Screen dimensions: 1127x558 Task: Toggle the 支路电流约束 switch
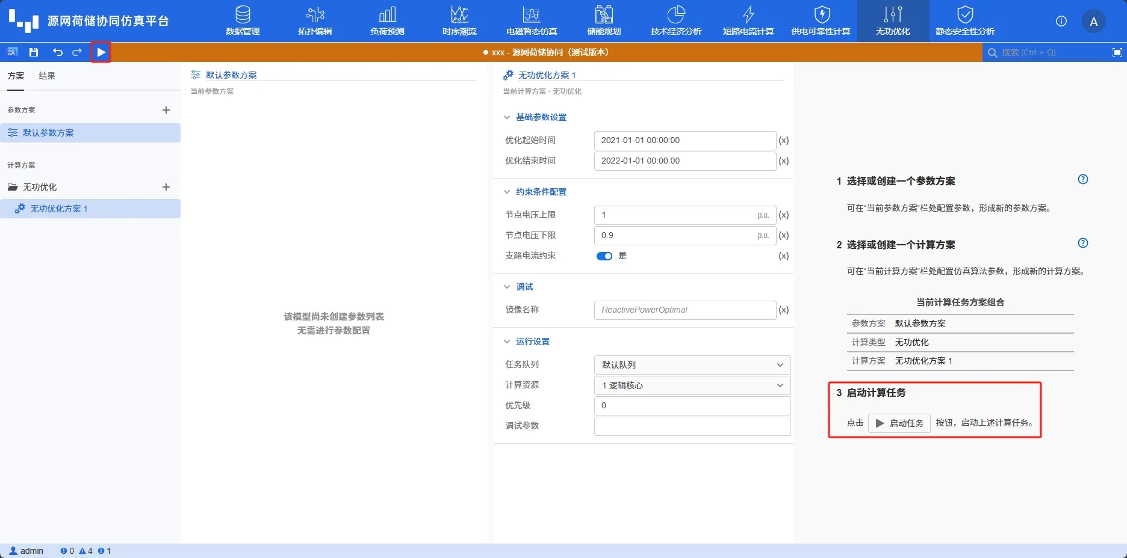coord(604,256)
